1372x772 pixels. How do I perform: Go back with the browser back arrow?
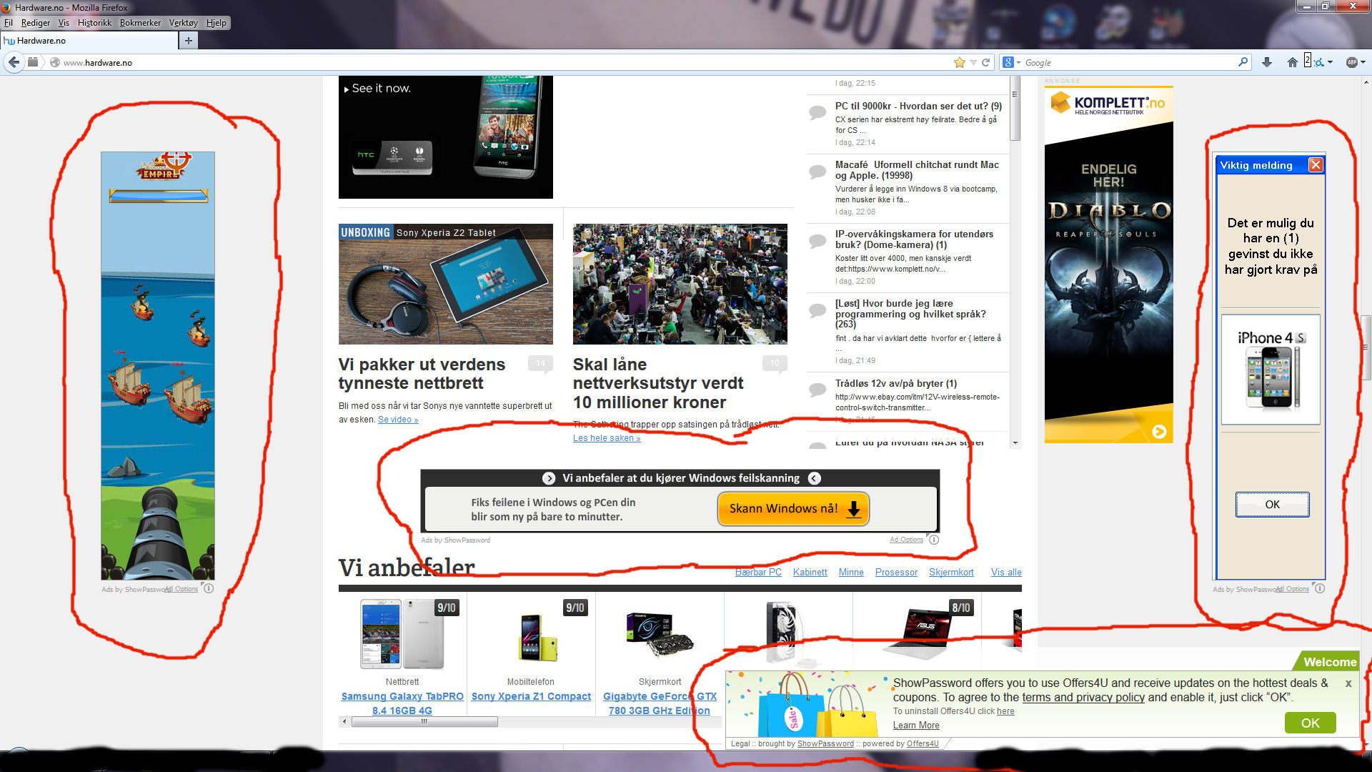(x=14, y=62)
